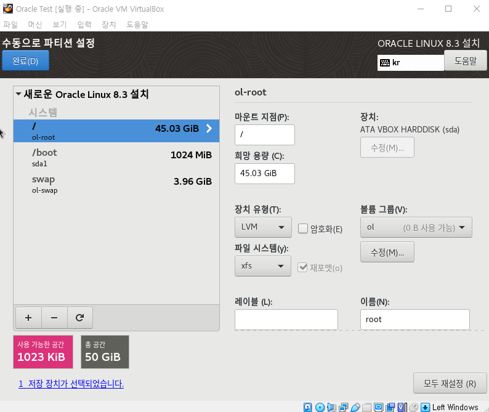
Task: Click the 레이블 (L) input field
Action: [286, 320]
